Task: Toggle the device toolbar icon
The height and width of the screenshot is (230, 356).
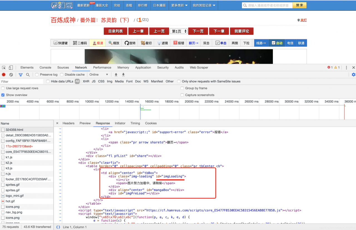Action: pyautogui.click(x=11, y=67)
